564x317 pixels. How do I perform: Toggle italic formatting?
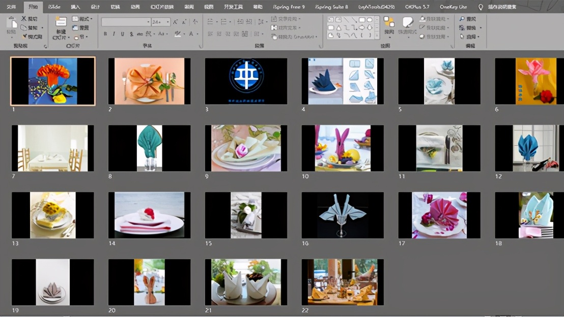tap(114, 34)
